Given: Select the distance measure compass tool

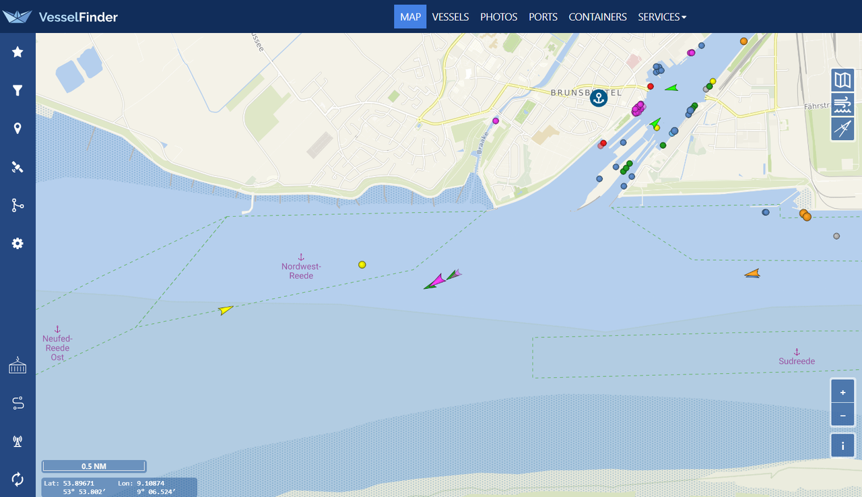Looking at the screenshot, I should coord(842,129).
